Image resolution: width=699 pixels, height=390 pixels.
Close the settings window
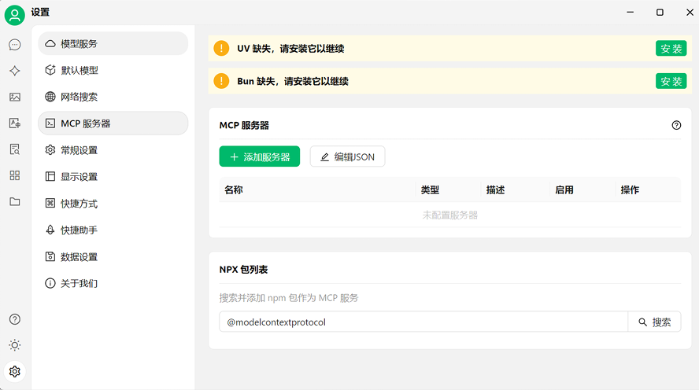pyautogui.click(x=690, y=13)
